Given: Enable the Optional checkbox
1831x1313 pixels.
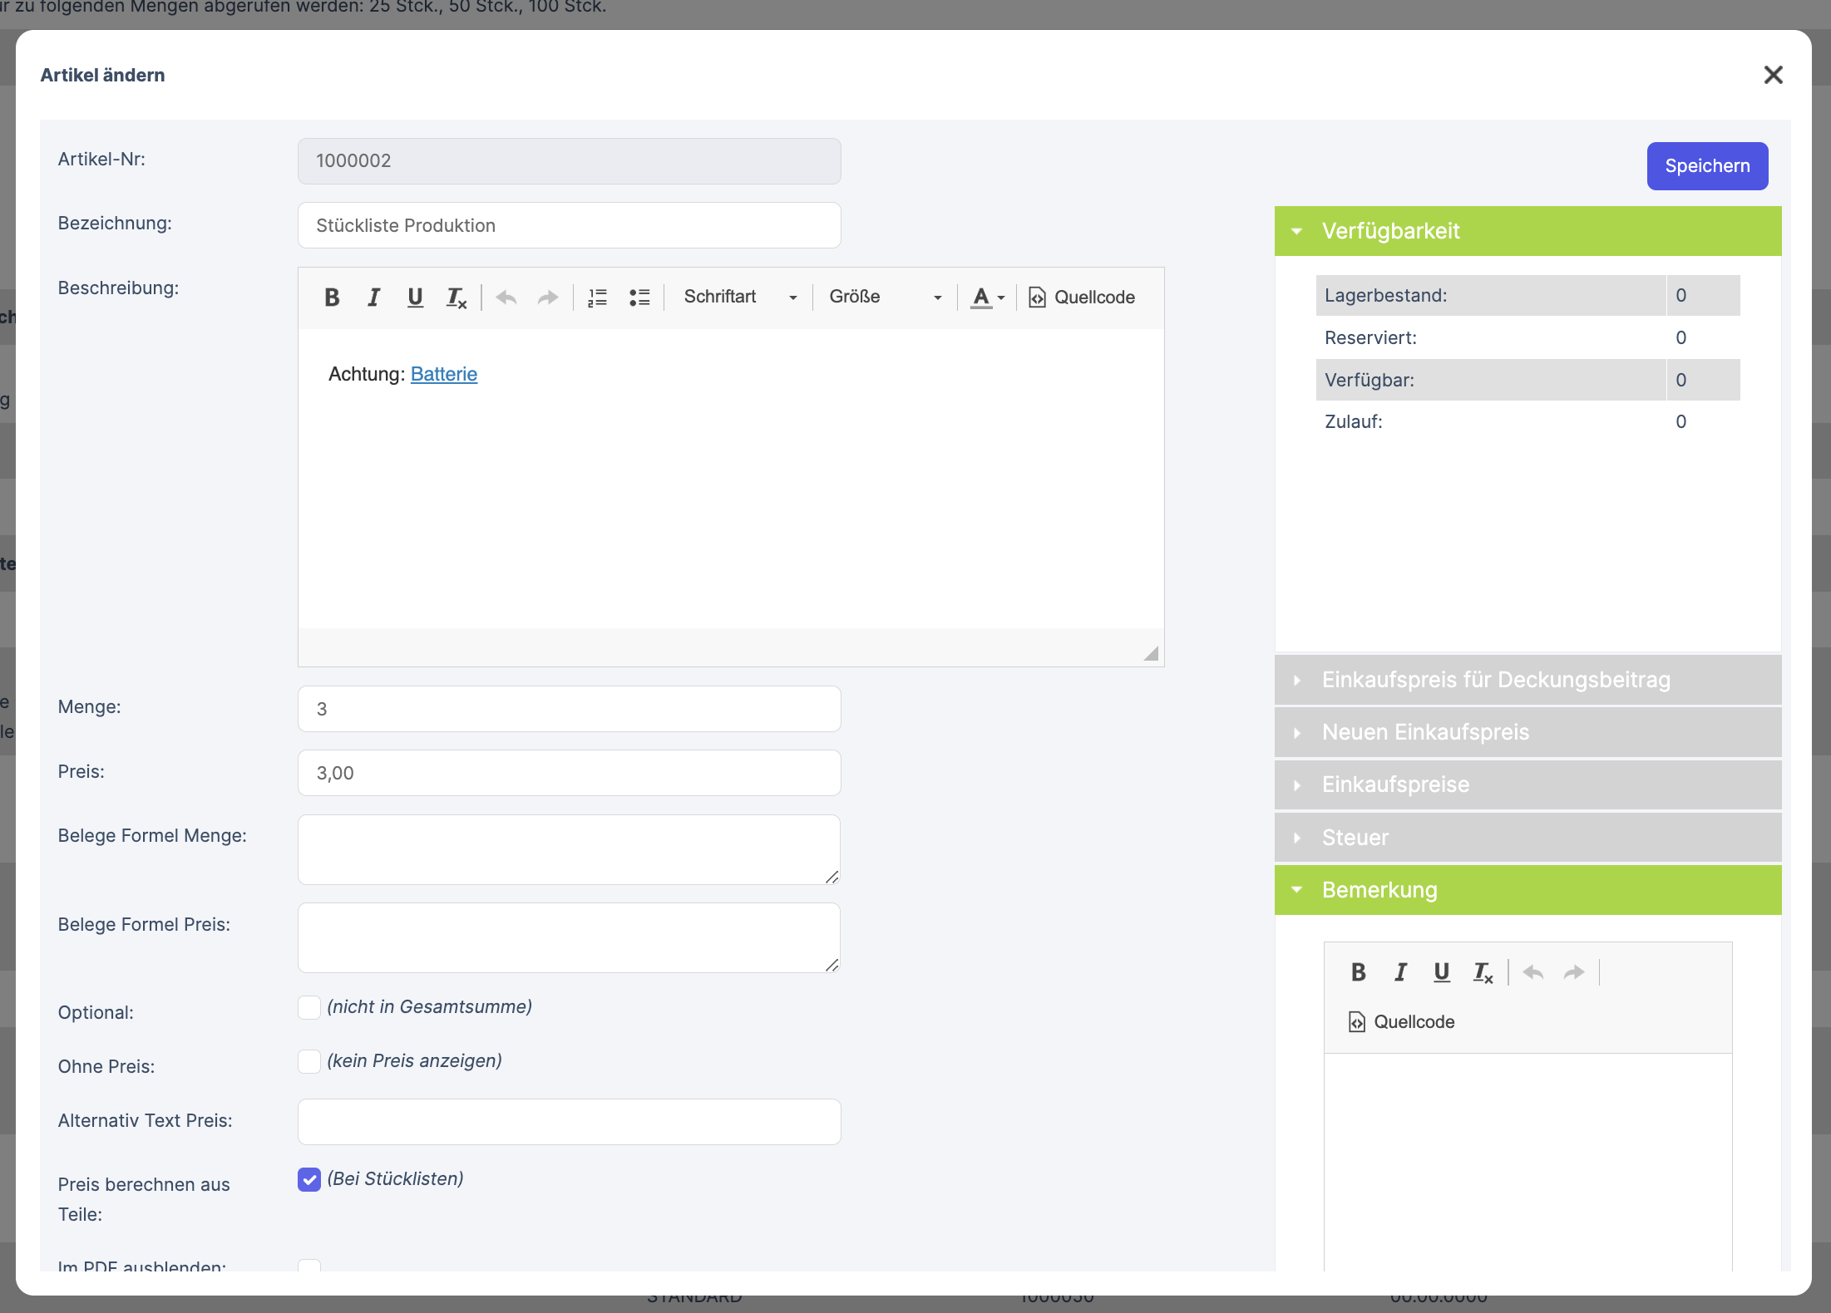Looking at the screenshot, I should 309,1008.
